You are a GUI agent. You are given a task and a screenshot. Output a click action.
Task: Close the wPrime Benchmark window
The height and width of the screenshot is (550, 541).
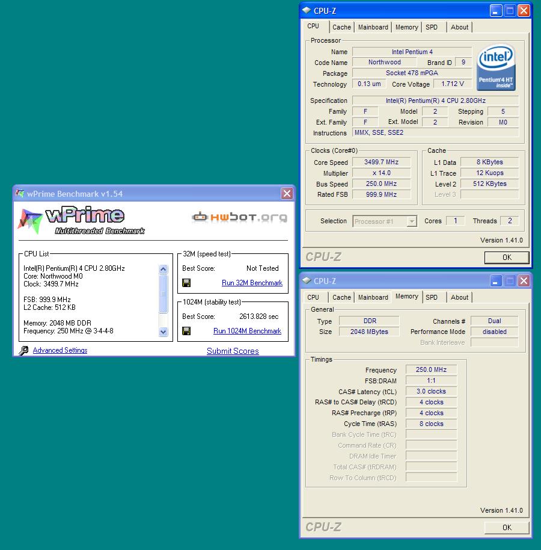pos(287,193)
